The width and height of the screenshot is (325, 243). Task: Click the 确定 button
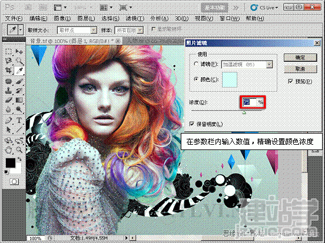tap(300, 58)
